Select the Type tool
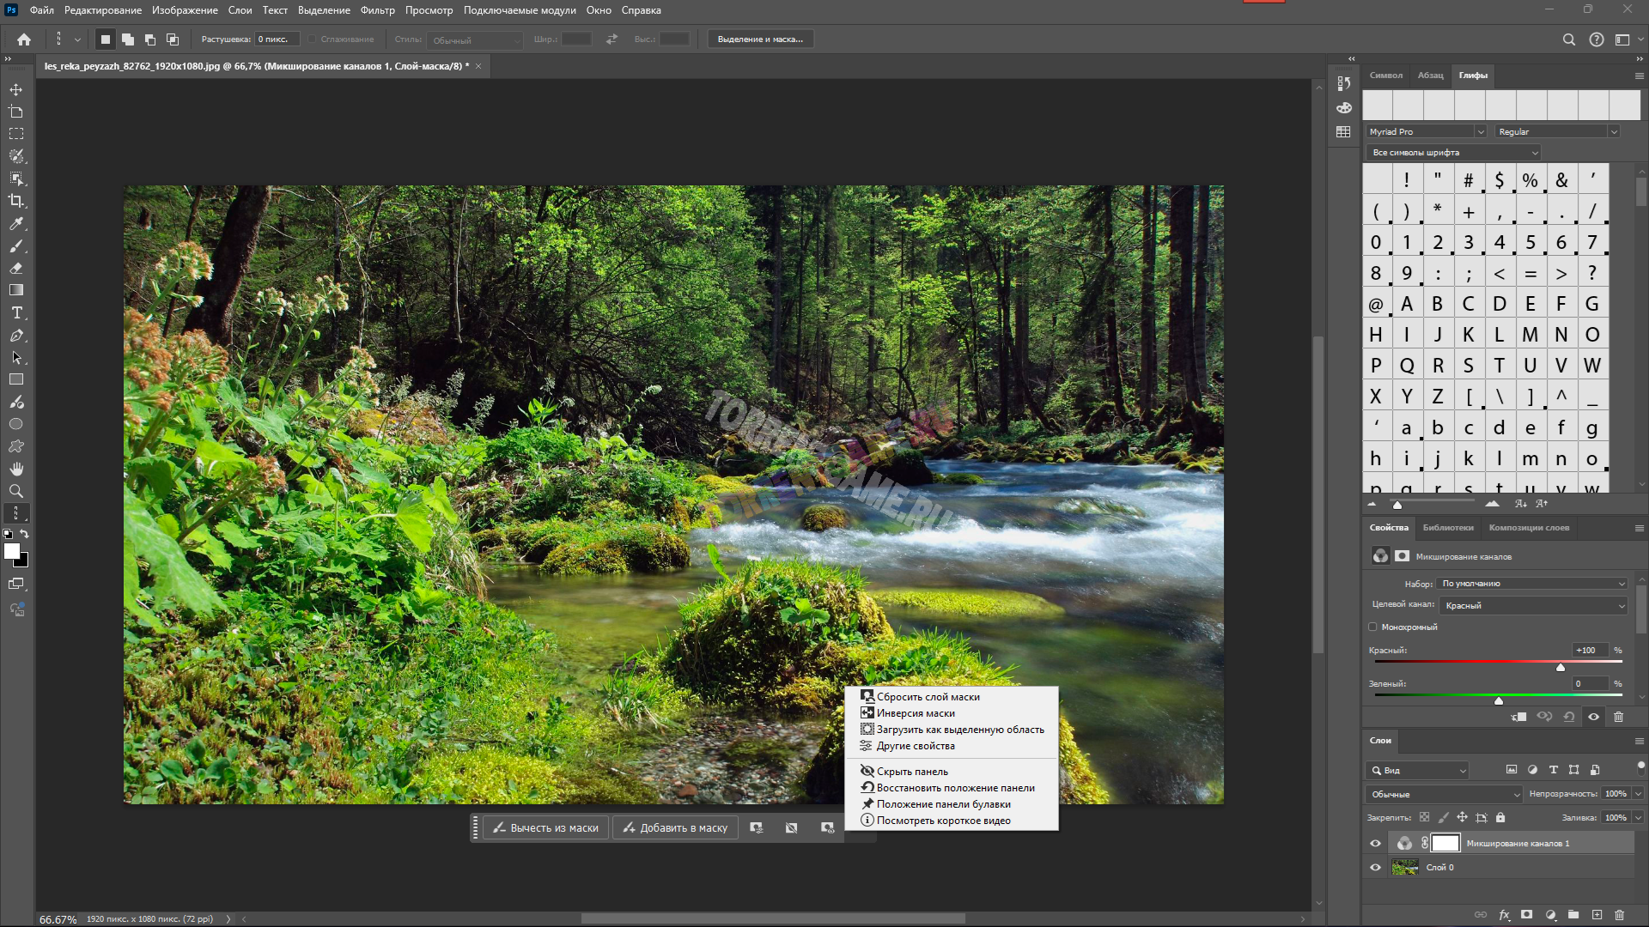The width and height of the screenshot is (1649, 927). [16, 313]
